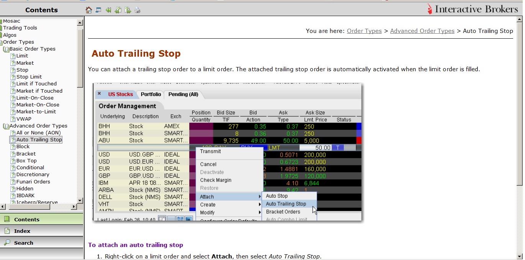Click the contents tree scroll-up arrow
The image size is (525, 260).
(x=80, y=23)
